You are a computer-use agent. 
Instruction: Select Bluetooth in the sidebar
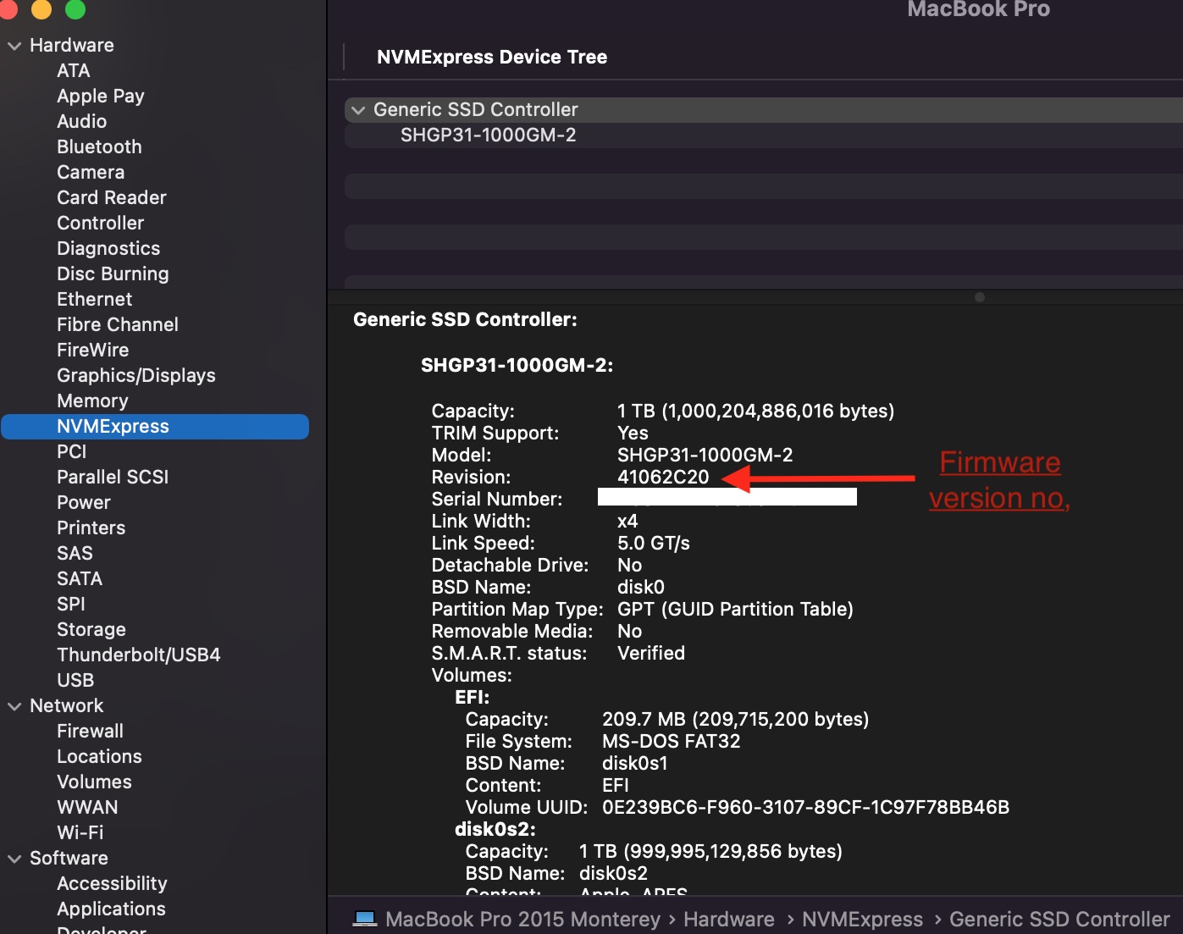[x=99, y=147]
